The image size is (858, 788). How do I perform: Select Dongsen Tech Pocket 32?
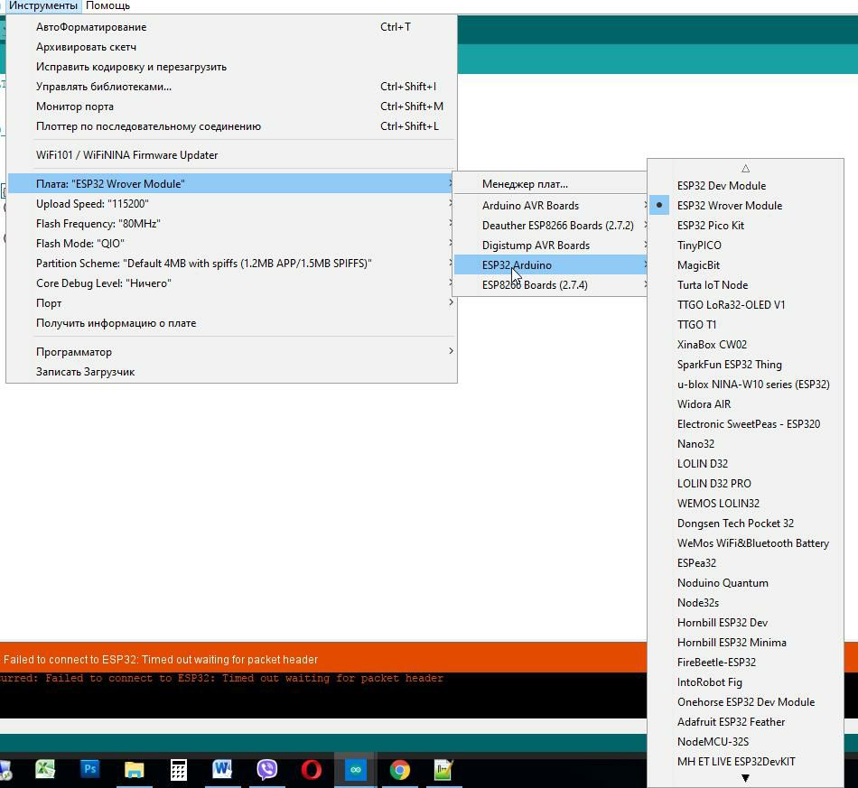point(745,524)
